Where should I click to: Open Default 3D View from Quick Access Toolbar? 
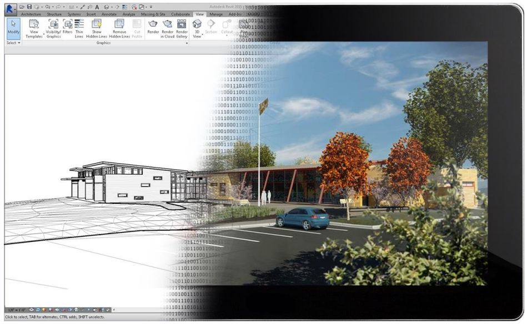tap(107, 7)
